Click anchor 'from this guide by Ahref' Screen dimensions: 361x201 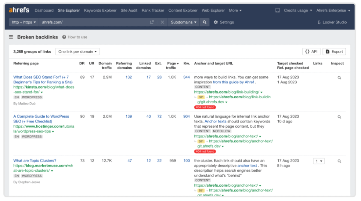click(x=233, y=82)
